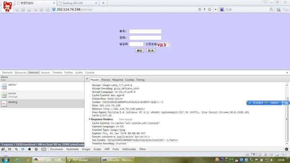This screenshot has height=163, width=290.
Task: Open Windows Start button
Action: (x=5, y=159)
